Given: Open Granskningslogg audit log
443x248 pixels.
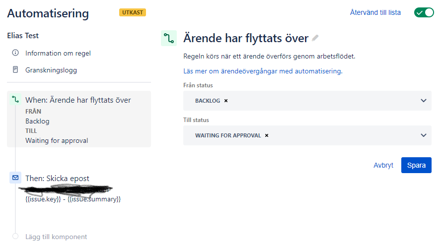Looking at the screenshot, I should 51,70.
